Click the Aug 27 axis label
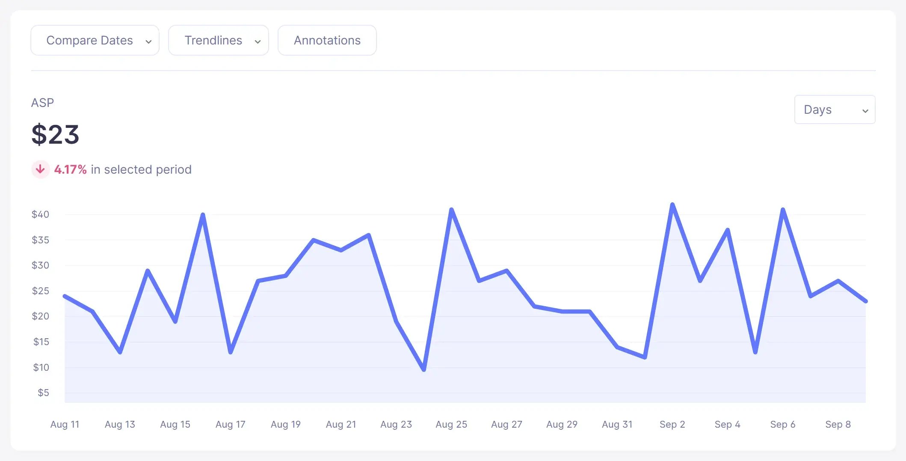Viewport: 906px width, 461px height. coord(506,424)
